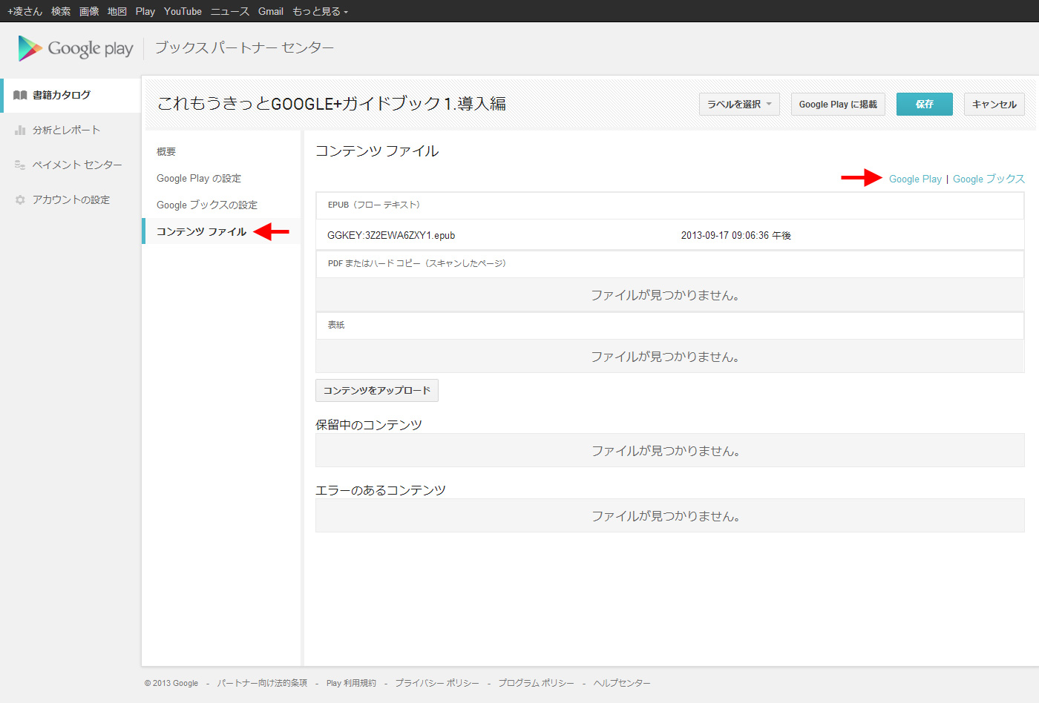Open Google Play の設定 section
1039x703 pixels.
[199, 178]
